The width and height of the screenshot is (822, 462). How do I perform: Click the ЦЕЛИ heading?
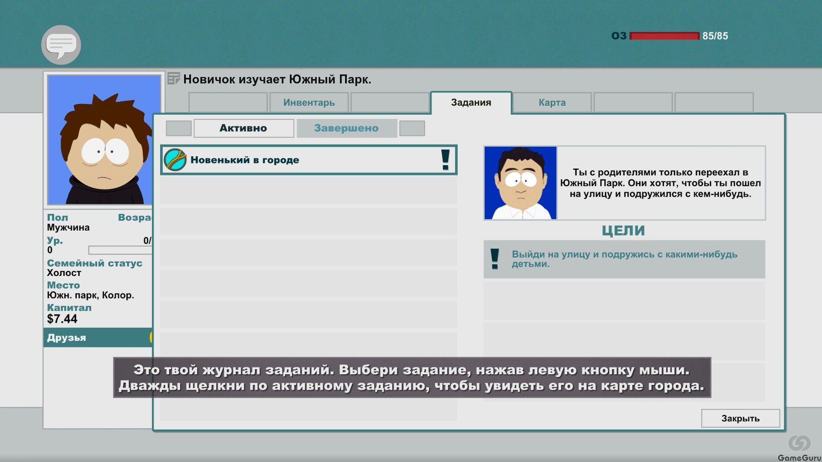(623, 231)
